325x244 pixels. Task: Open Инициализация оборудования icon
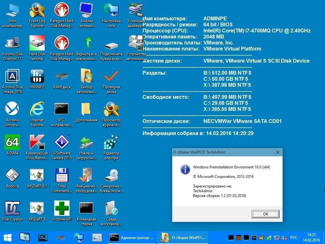(x=86, y=180)
